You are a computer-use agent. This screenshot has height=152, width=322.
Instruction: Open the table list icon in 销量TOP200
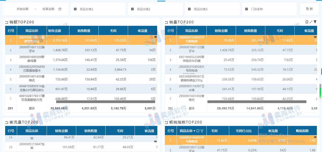tap(307, 22)
